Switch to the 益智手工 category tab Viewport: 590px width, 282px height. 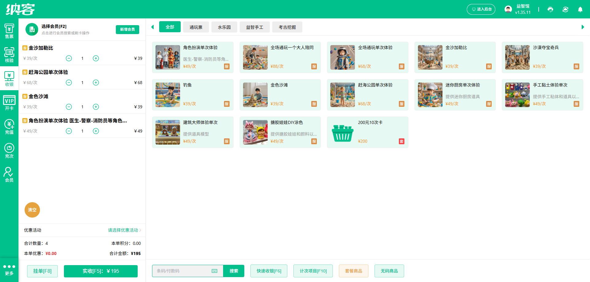[255, 27]
